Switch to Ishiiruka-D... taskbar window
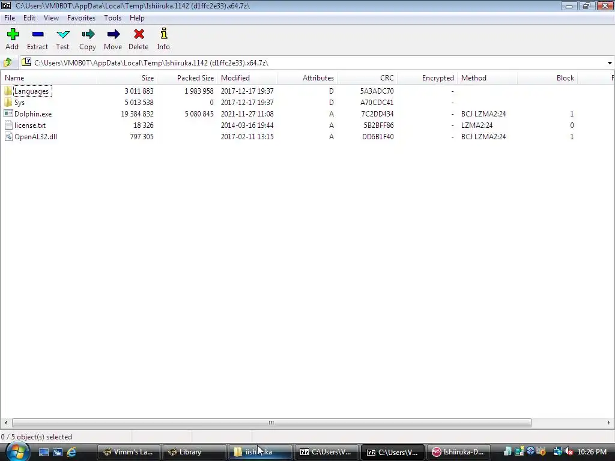The width and height of the screenshot is (615, 461). click(458, 452)
